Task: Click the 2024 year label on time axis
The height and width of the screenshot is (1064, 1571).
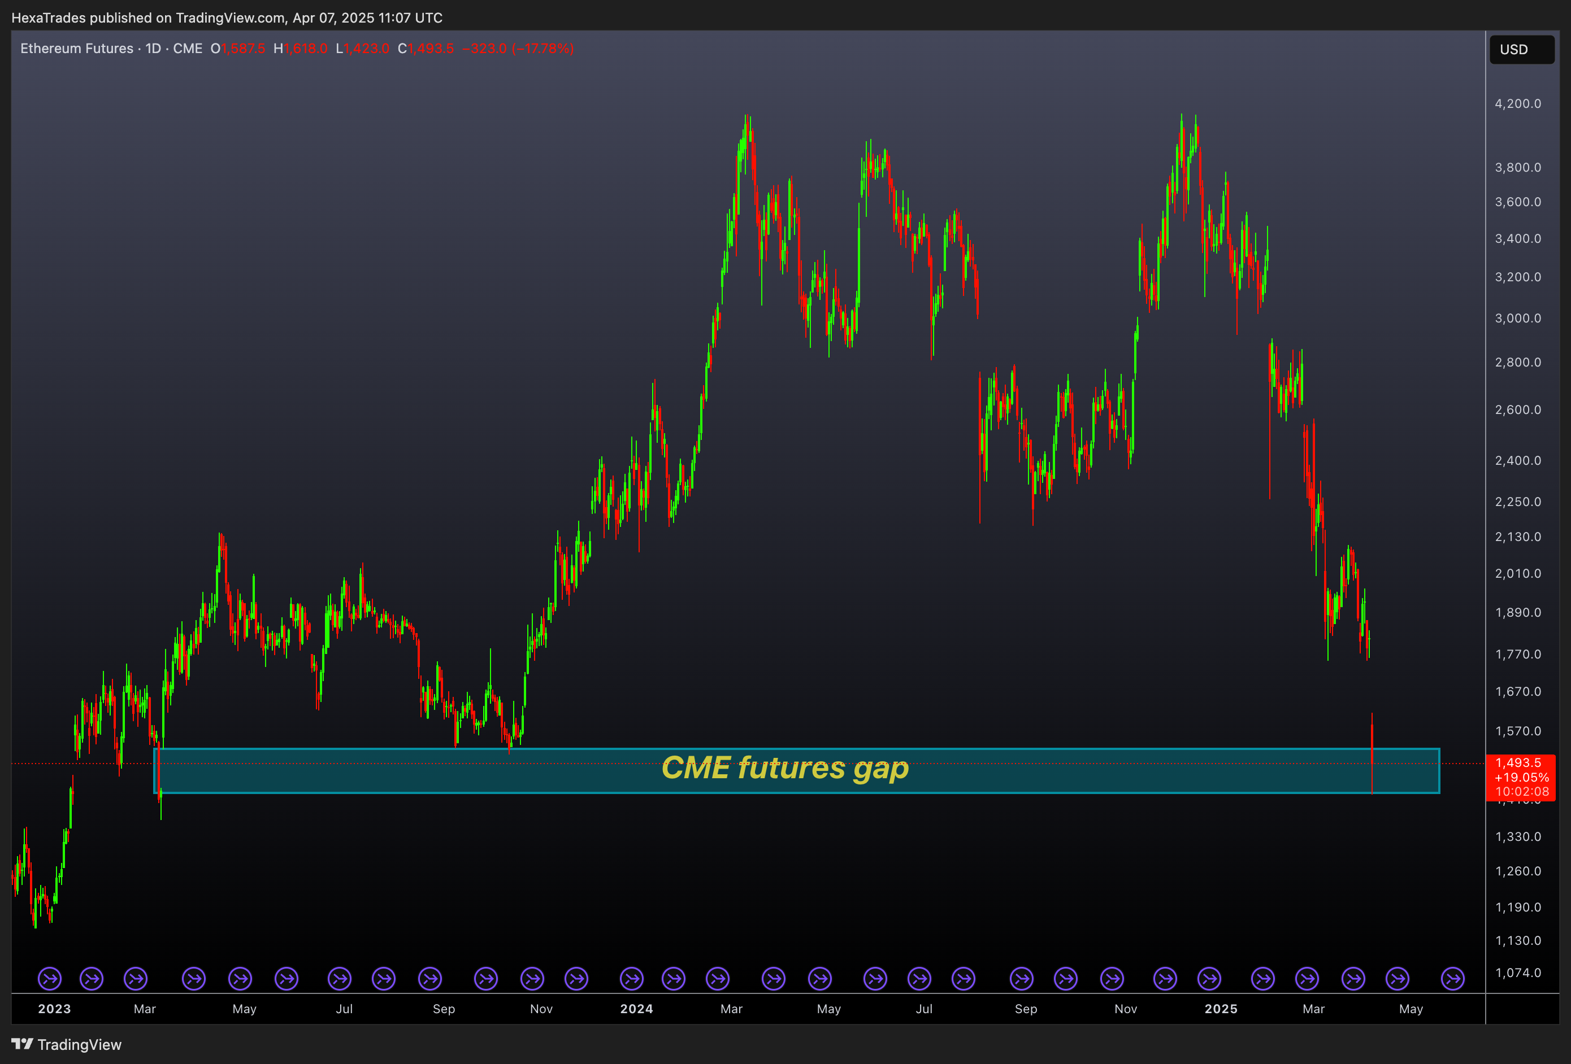Action: pyautogui.click(x=637, y=1009)
